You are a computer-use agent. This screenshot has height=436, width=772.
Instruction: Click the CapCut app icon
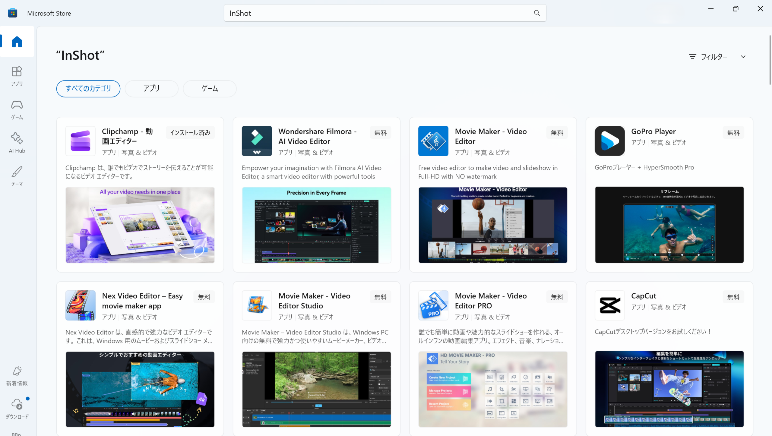609,305
